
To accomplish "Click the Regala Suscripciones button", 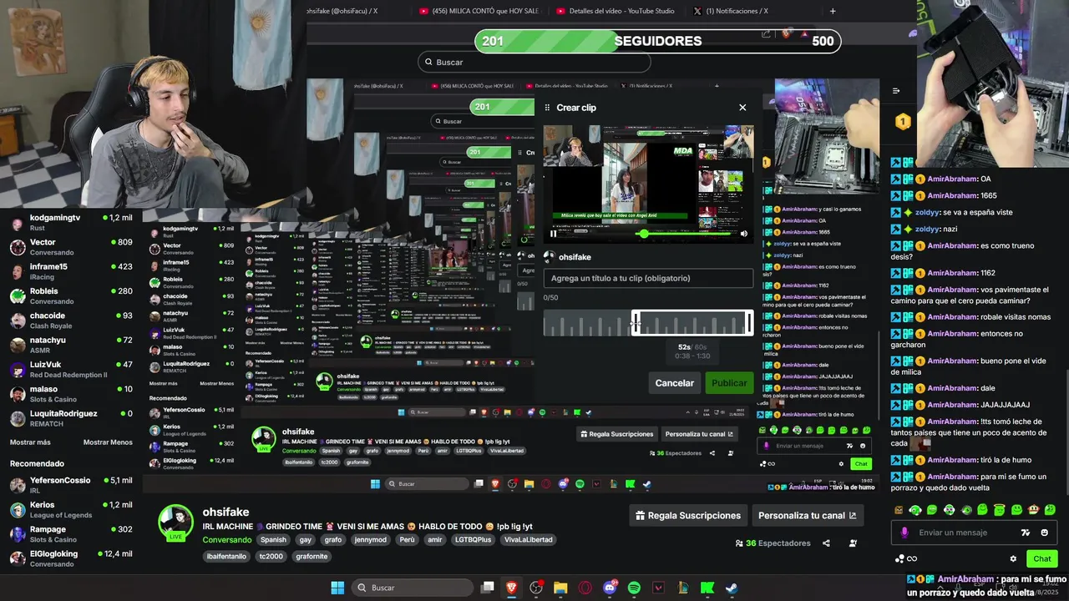I will [688, 516].
